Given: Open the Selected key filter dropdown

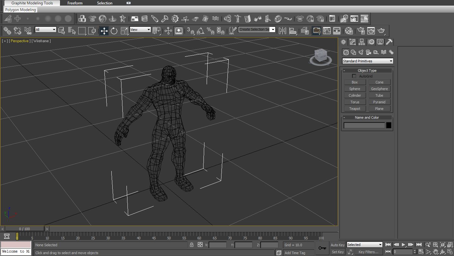Looking at the screenshot, I should 364,245.
